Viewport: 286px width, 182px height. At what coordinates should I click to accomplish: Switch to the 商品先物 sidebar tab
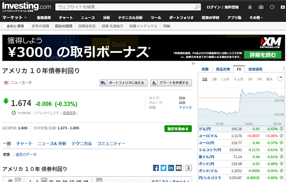(x=223, y=69)
